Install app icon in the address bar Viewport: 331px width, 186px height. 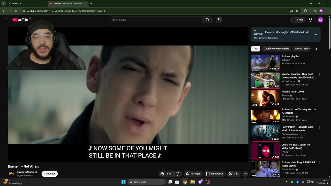click(291, 11)
